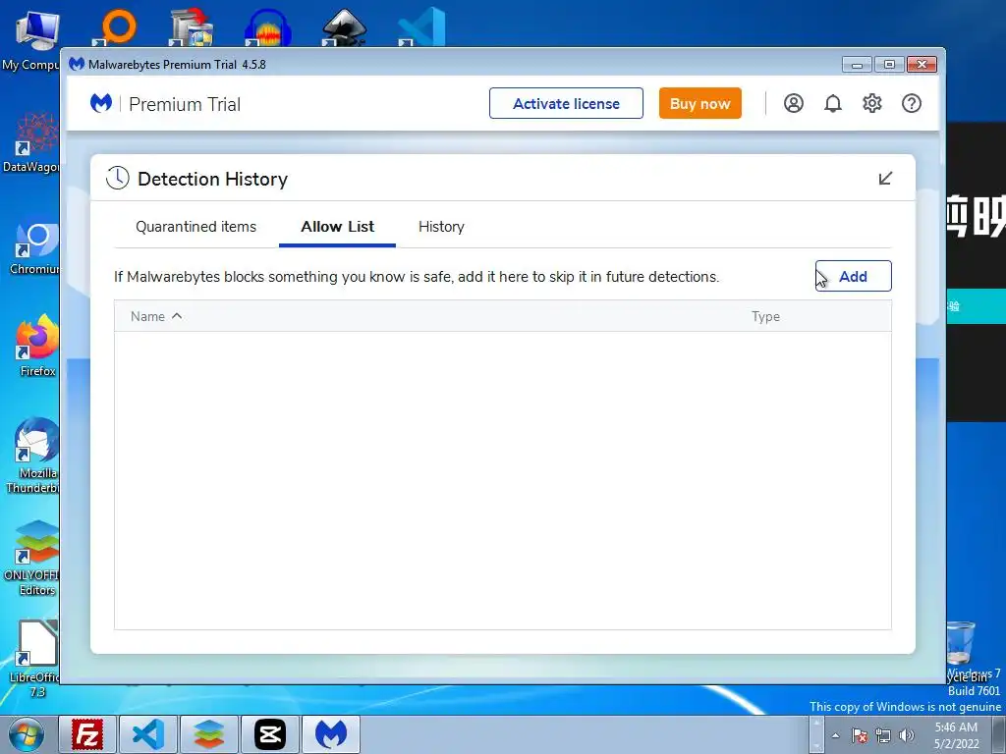This screenshot has height=754, width=1006.
Task: Open the ONLYOFFICE taskbar icon
Action: [209, 734]
